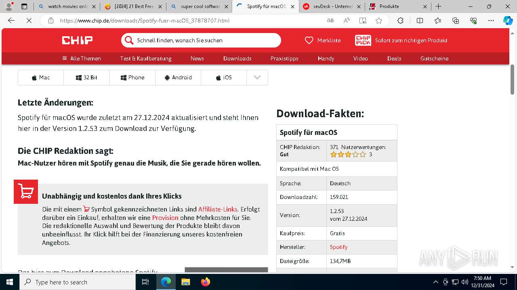517x290 pixels.
Task: Enter Immersive Reader icon
Action: point(363,21)
